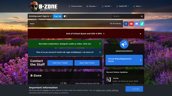Click the B-Zone logo
Image resolution: width=172 pixels, height=96 pixels.
click(x=43, y=6)
